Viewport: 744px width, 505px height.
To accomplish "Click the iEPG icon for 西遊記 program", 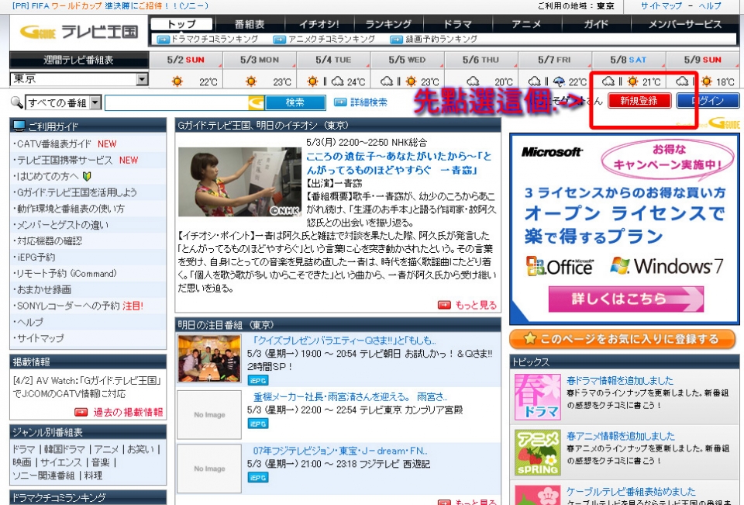I will click(258, 477).
